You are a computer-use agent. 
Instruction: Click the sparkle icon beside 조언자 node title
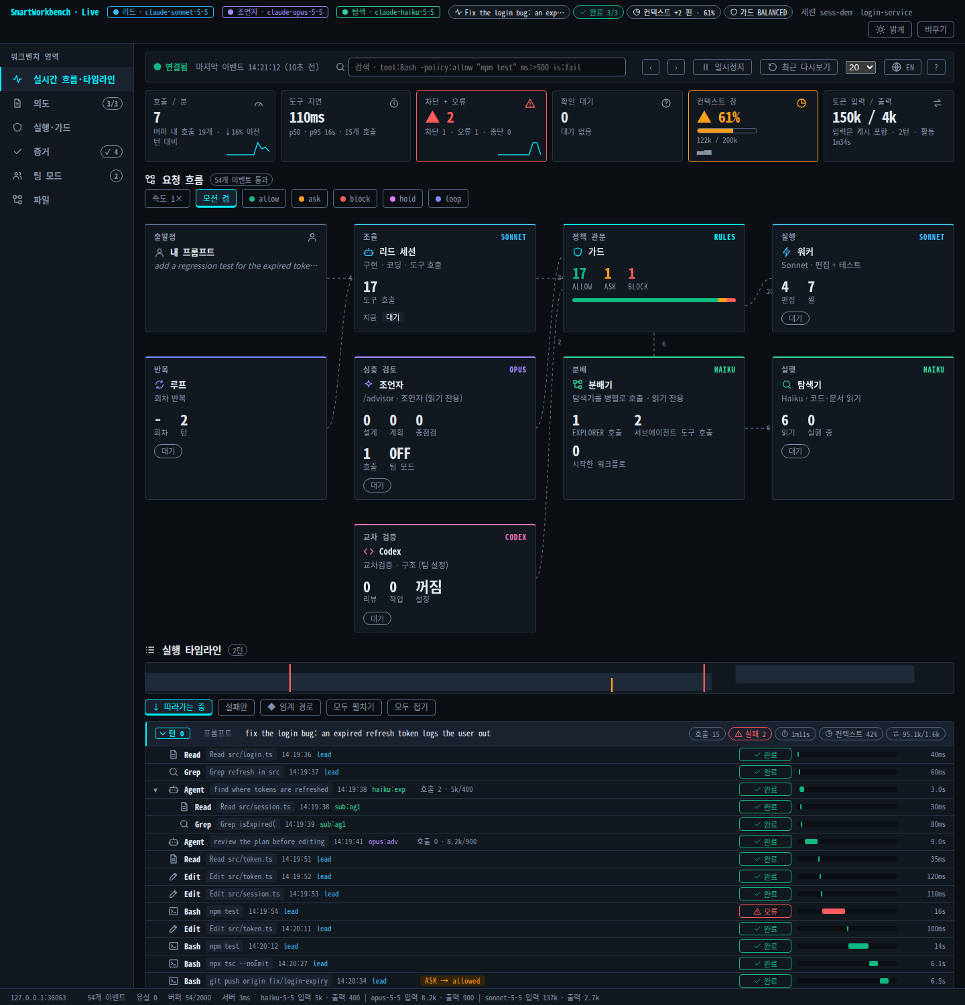tap(369, 385)
